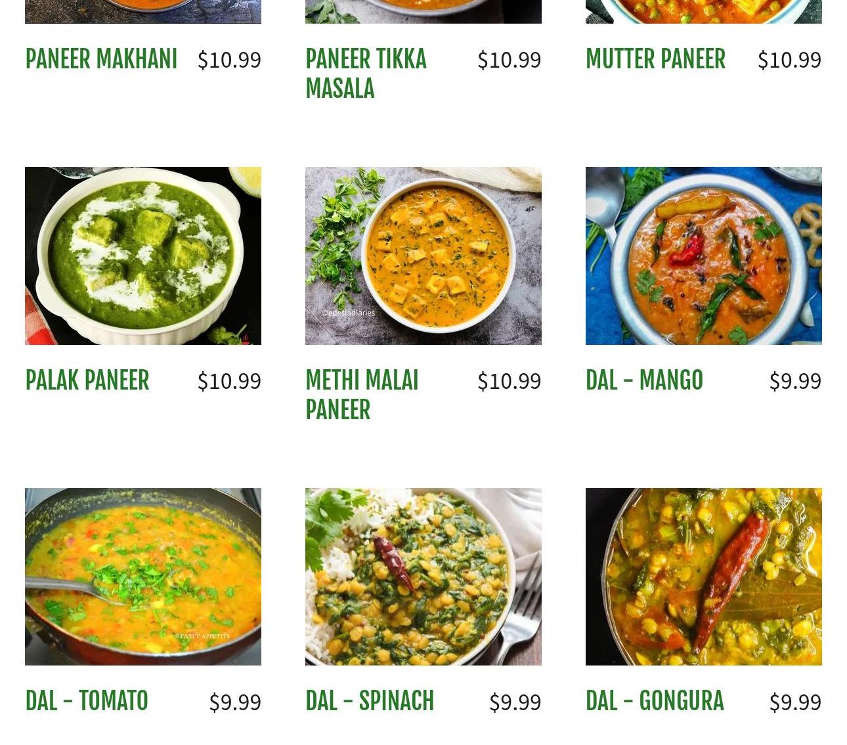Open the Mutter Paneer item link
Screen dimensions: 847x745
[655, 59]
